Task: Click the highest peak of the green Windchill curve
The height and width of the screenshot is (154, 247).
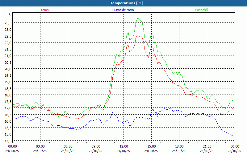Action: click(138, 18)
